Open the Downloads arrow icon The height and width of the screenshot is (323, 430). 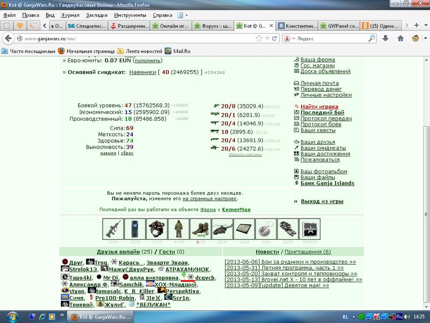pos(385,38)
